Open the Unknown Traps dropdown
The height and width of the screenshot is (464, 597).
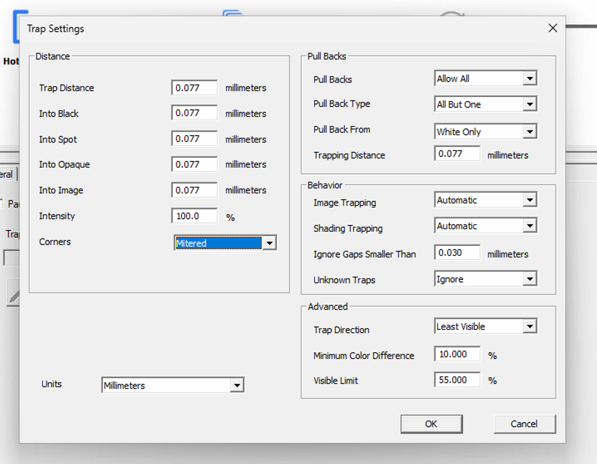(531, 278)
